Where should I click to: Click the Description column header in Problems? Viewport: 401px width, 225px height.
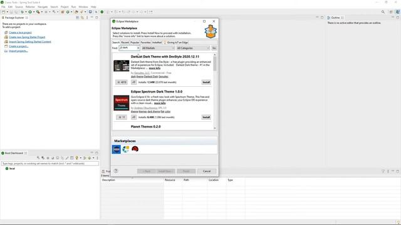tap(108, 180)
